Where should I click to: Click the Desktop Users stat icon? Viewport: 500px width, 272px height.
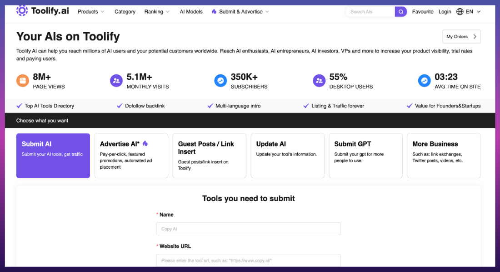[319, 80]
